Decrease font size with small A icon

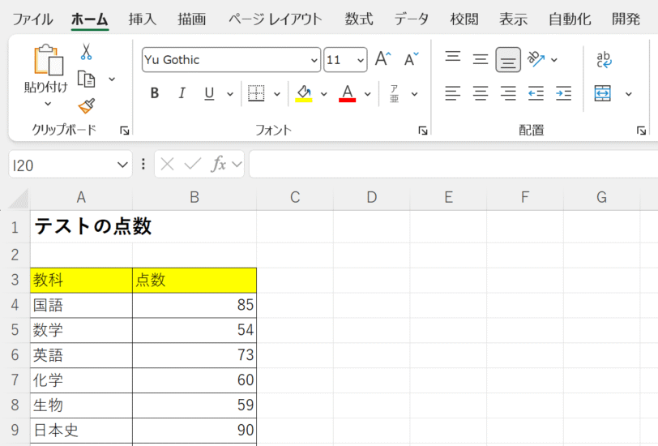pyautogui.click(x=411, y=59)
